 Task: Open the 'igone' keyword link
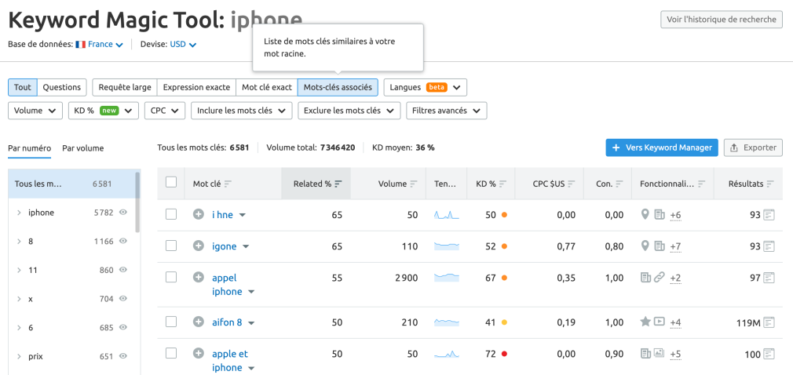tap(224, 246)
